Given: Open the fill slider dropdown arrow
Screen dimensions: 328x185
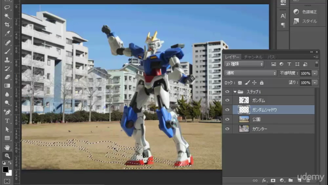Looking at the screenshot, I should click(x=315, y=83).
